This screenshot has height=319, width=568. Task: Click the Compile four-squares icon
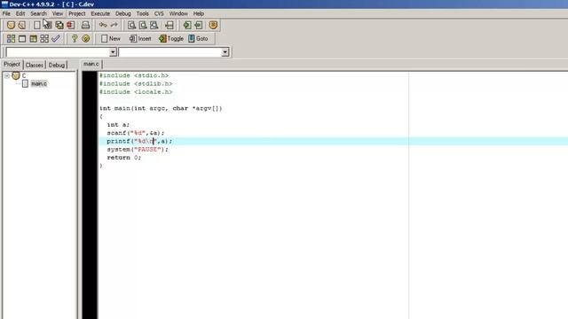pyautogui.click(x=11, y=38)
